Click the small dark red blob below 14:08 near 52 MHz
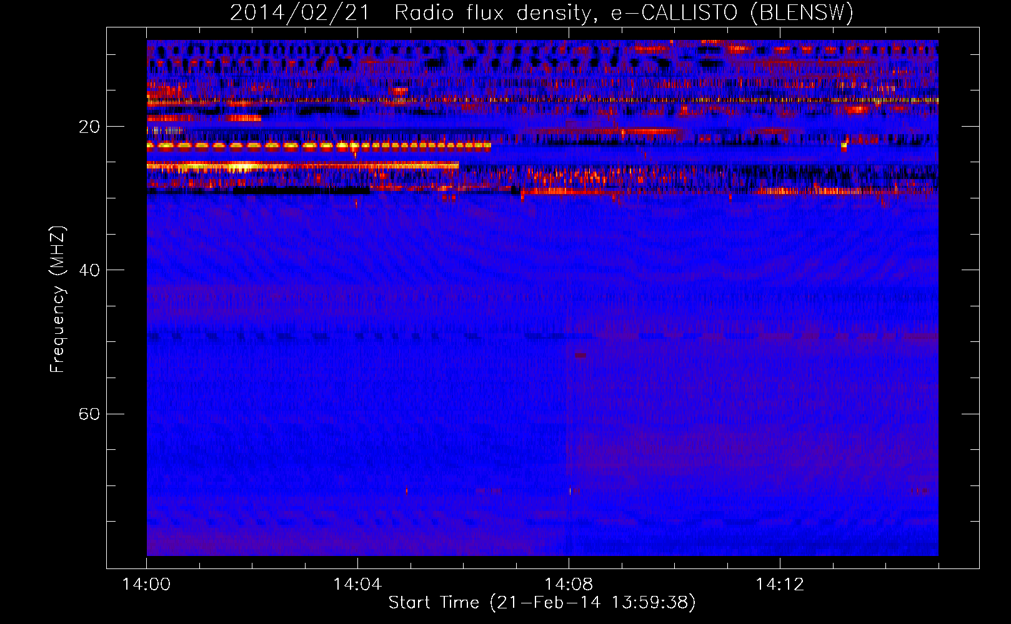Viewport: 1011px width, 624px height. click(580, 356)
